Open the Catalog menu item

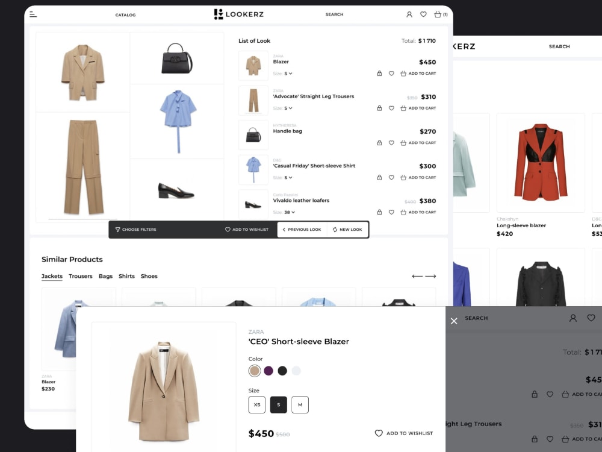126,15
